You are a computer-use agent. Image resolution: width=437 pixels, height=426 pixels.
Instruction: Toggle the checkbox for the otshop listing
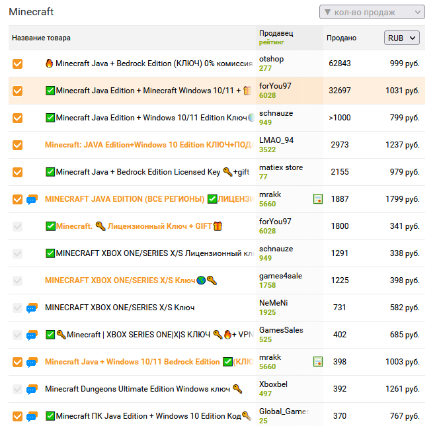[x=18, y=64]
